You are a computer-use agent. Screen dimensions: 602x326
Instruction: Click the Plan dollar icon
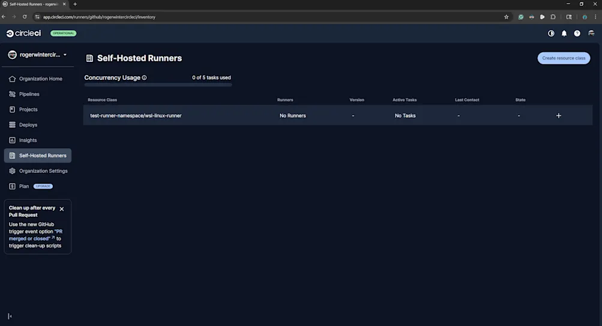(x=12, y=186)
